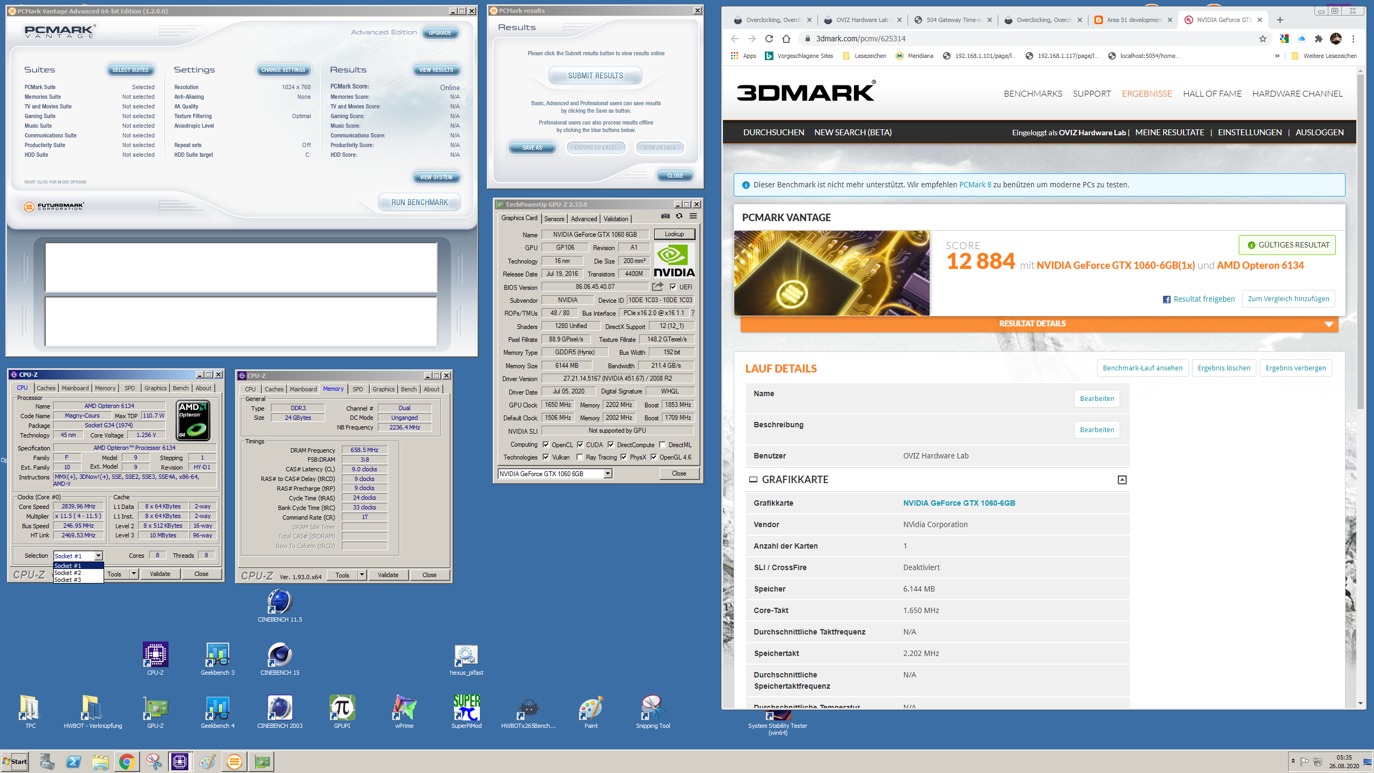The height and width of the screenshot is (773, 1374).
Task: Toggle PhysX checkbox in GPU-Z
Action: pyautogui.click(x=624, y=457)
